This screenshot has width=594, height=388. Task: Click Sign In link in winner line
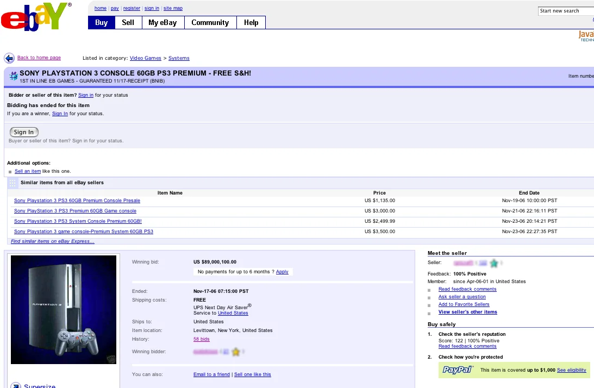[60, 114]
